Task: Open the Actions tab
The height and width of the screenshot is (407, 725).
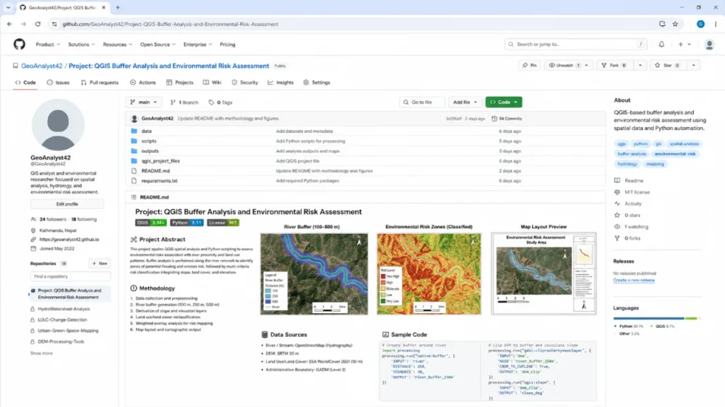Action: [143, 83]
